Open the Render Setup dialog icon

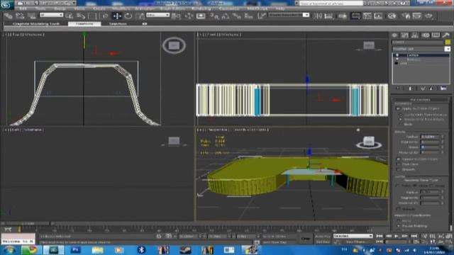(406, 16)
